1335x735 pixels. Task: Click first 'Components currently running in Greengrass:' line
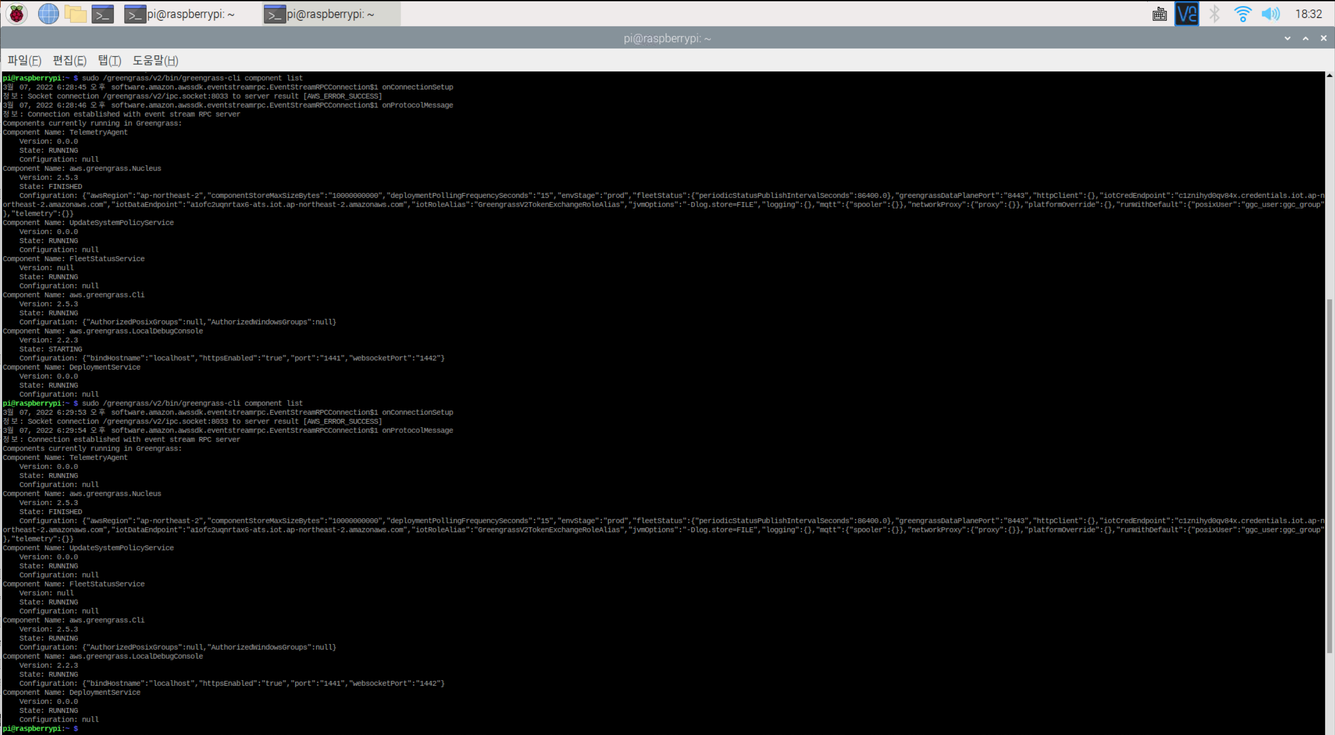pyautogui.click(x=92, y=123)
